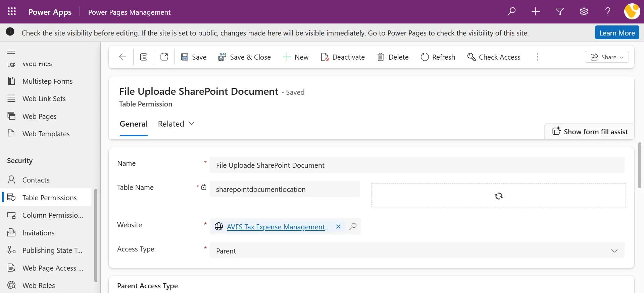Viewport: 644px width, 293px height.
Task: Open the help question mark icon
Action: pos(608,12)
